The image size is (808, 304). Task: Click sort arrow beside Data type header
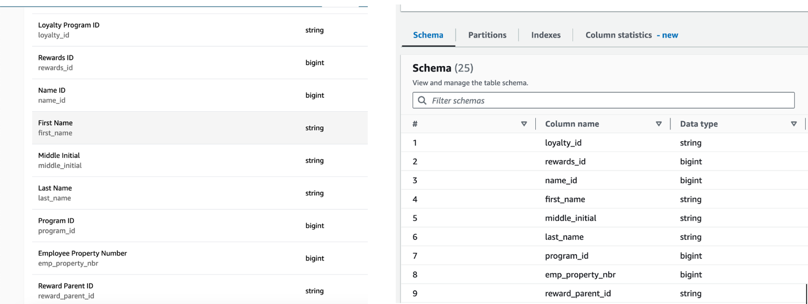[x=794, y=124]
